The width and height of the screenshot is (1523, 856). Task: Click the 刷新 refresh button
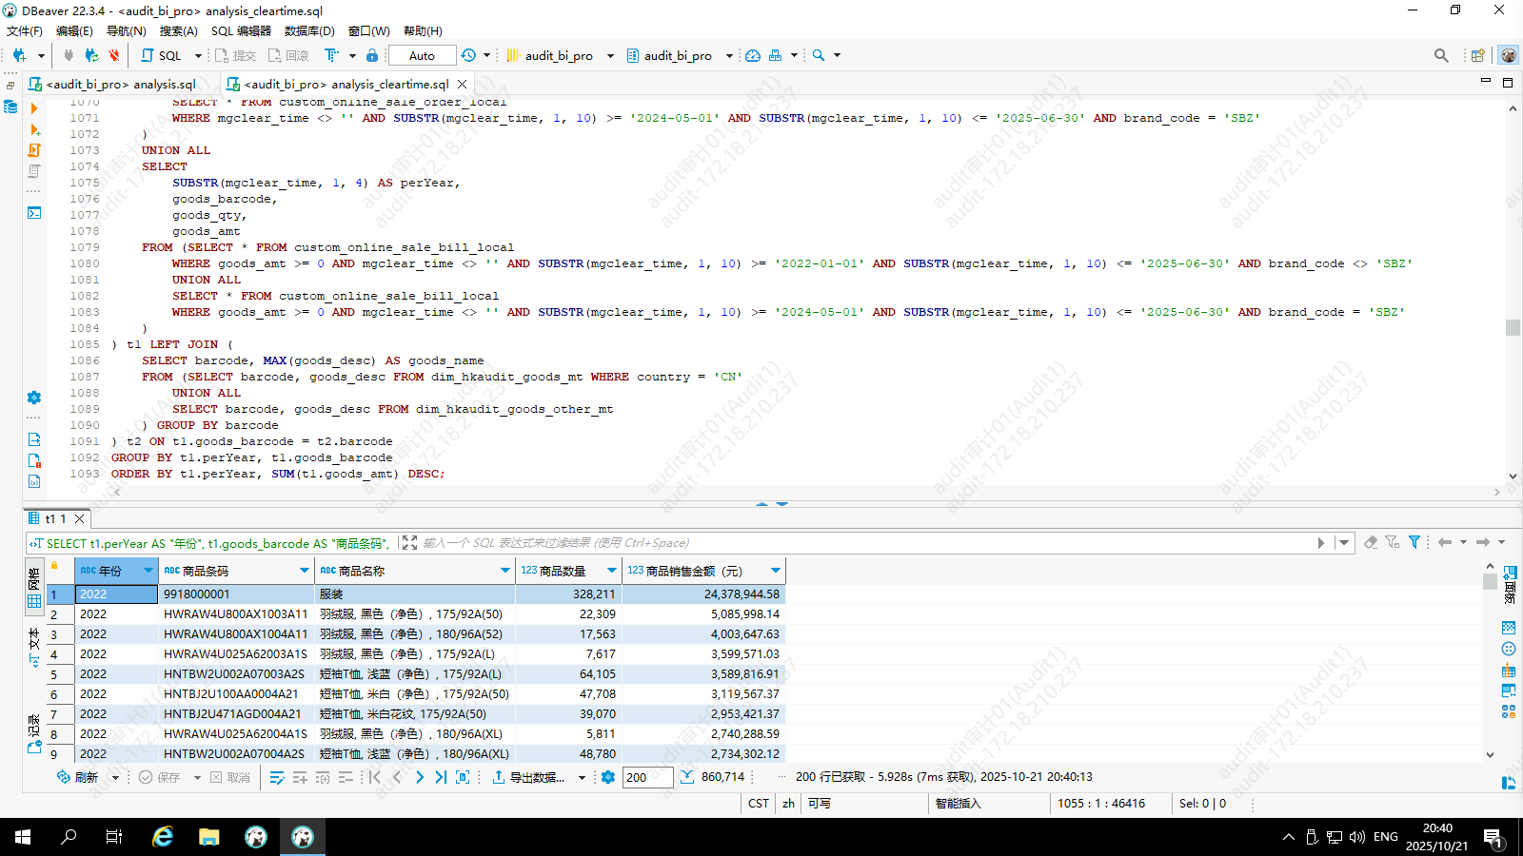[78, 777]
